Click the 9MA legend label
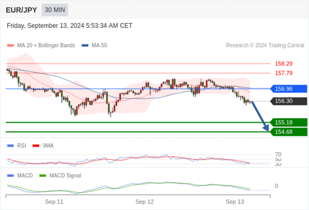The height and width of the screenshot is (210, 309). pos(48,146)
